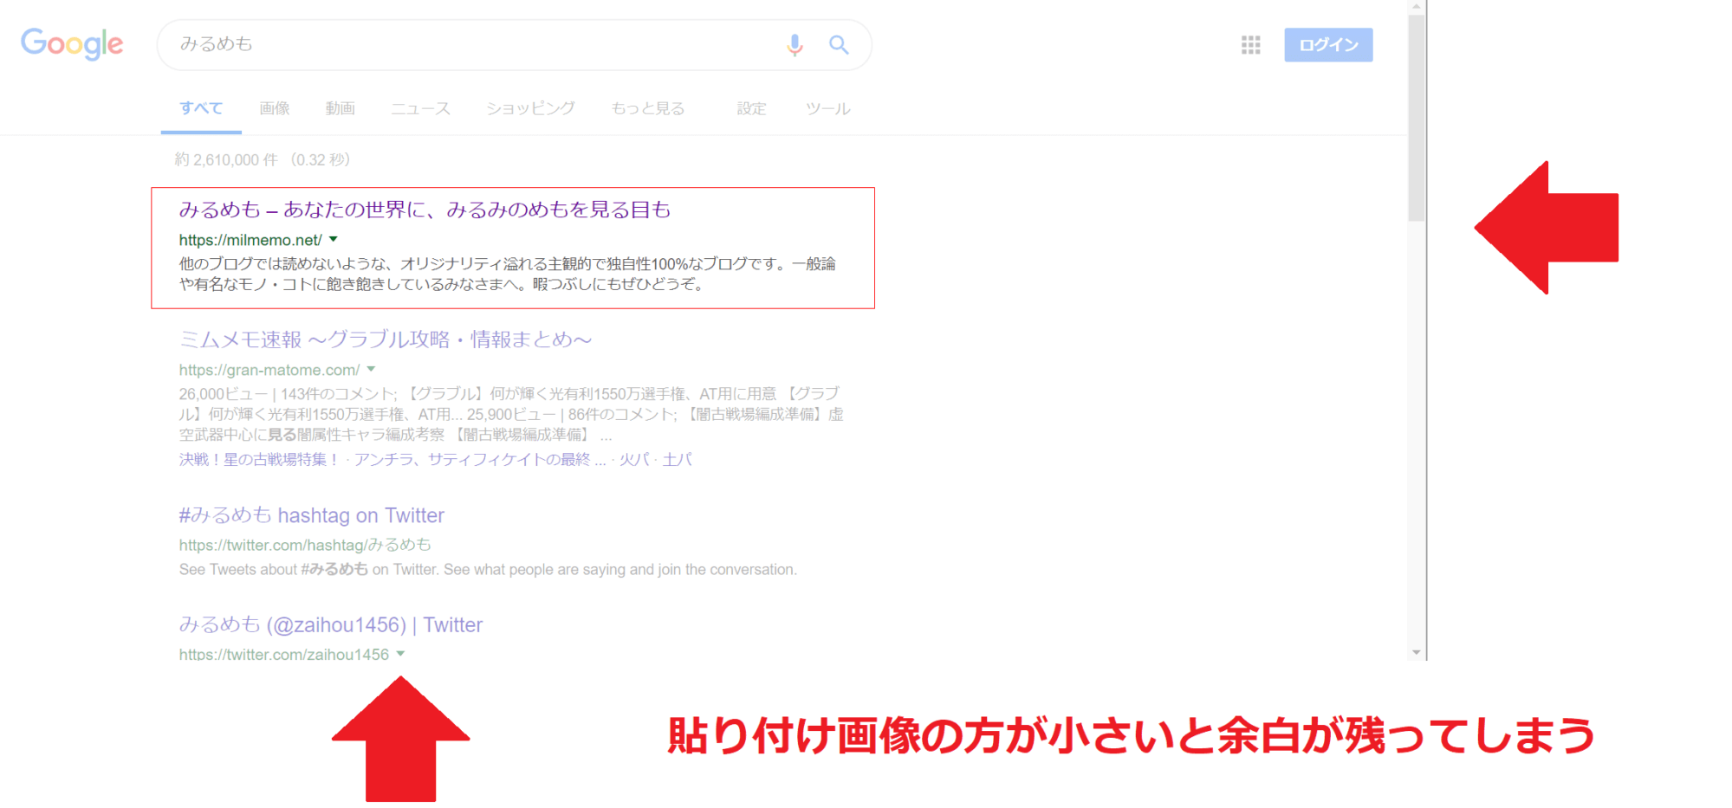
Task: Click the scrollbar down arrow
Action: pos(1417,653)
